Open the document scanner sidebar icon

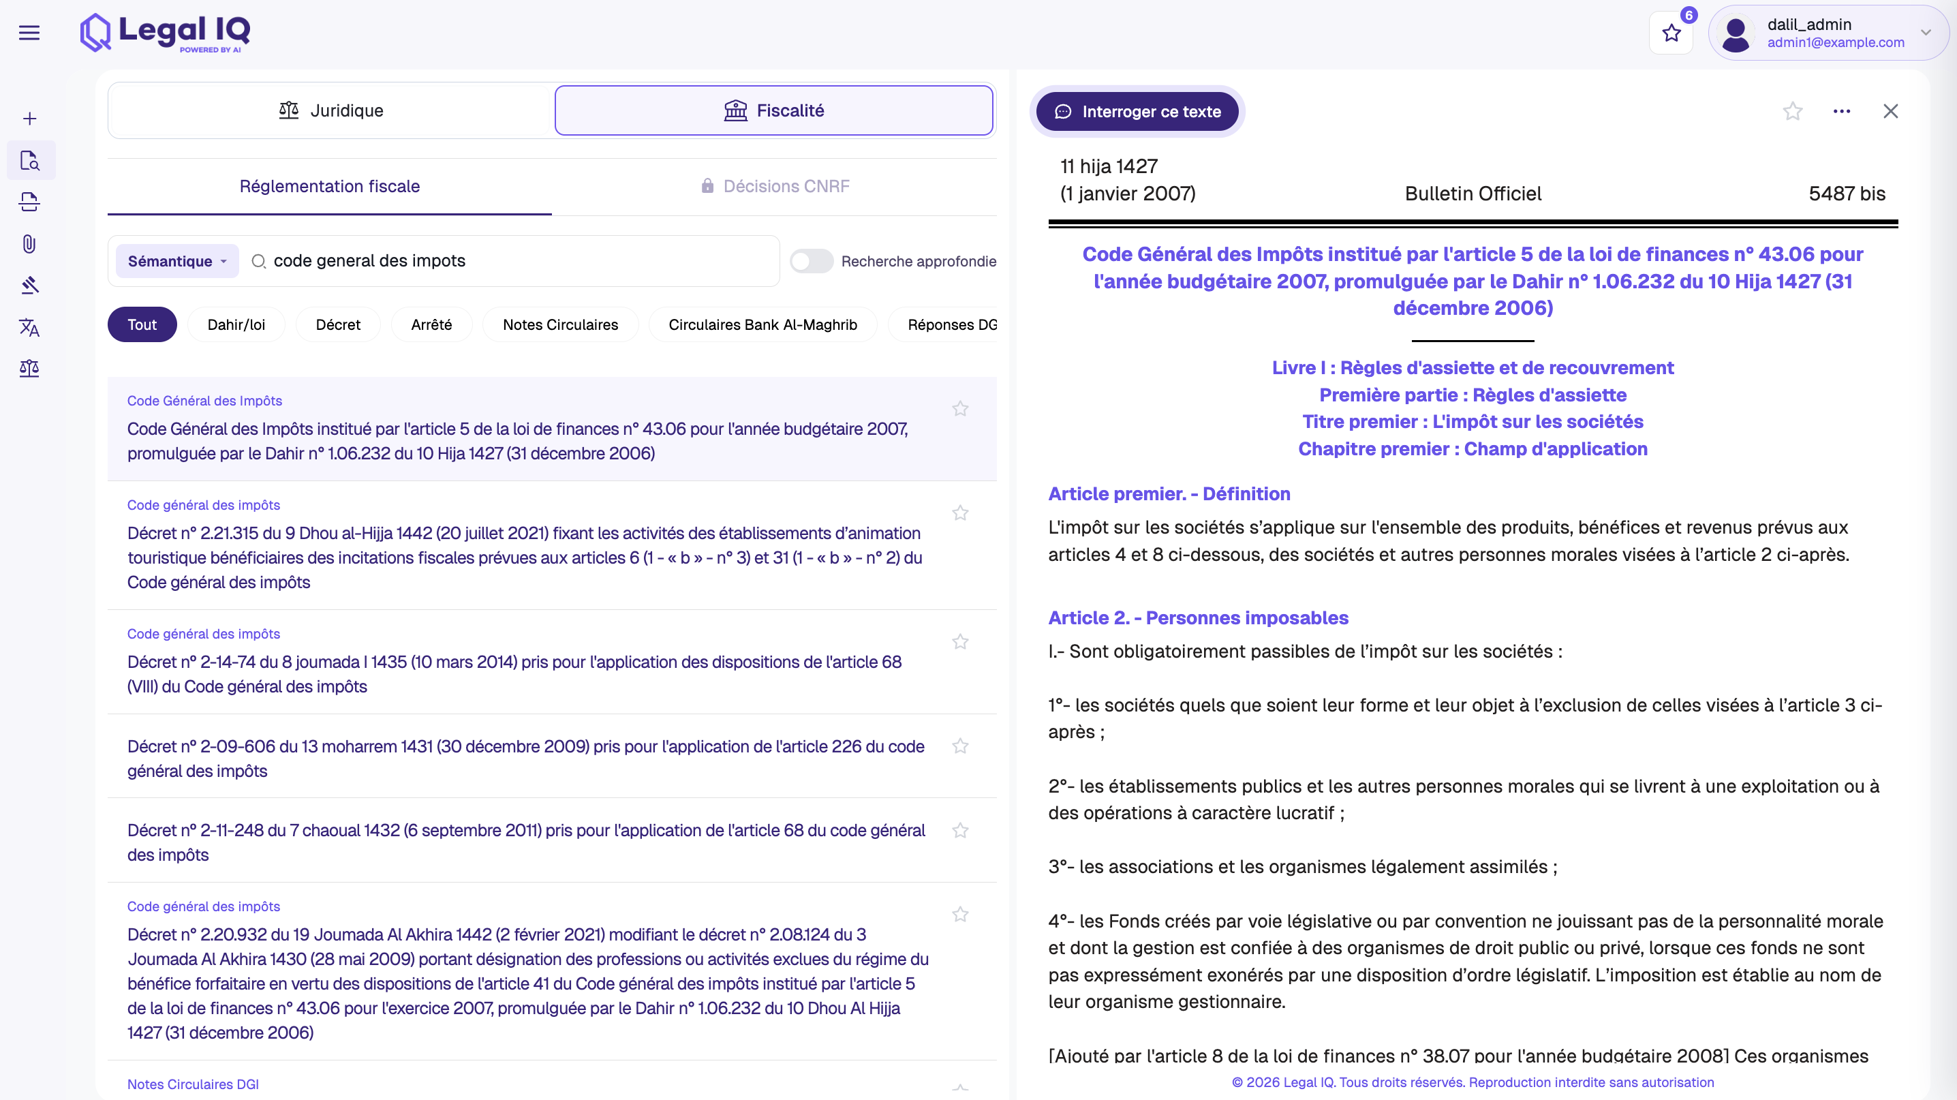(x=29, y=202)
